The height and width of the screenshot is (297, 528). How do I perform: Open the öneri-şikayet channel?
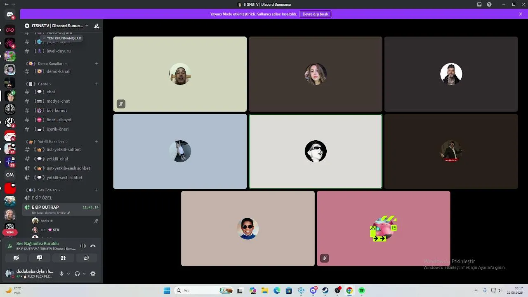coord(61,120)
